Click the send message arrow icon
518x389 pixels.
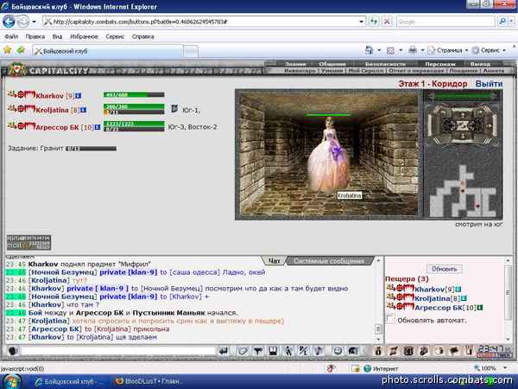224,351
